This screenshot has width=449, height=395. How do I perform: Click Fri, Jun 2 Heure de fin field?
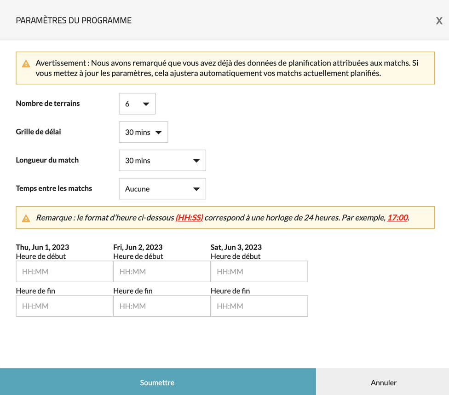(161, 306)
